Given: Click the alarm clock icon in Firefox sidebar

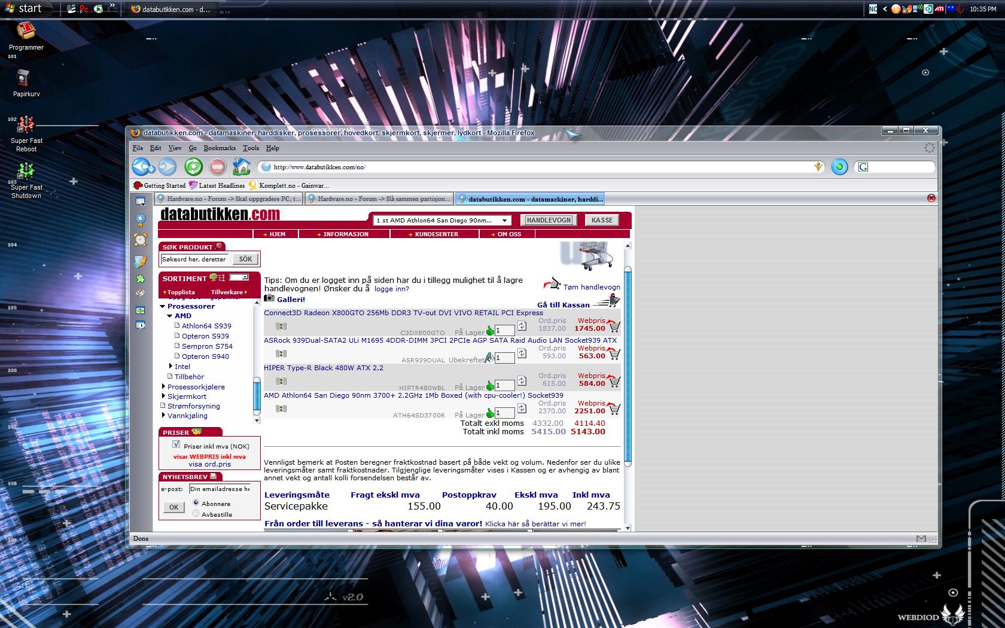Looking at the screenshot, I should (x=141, y=240).
